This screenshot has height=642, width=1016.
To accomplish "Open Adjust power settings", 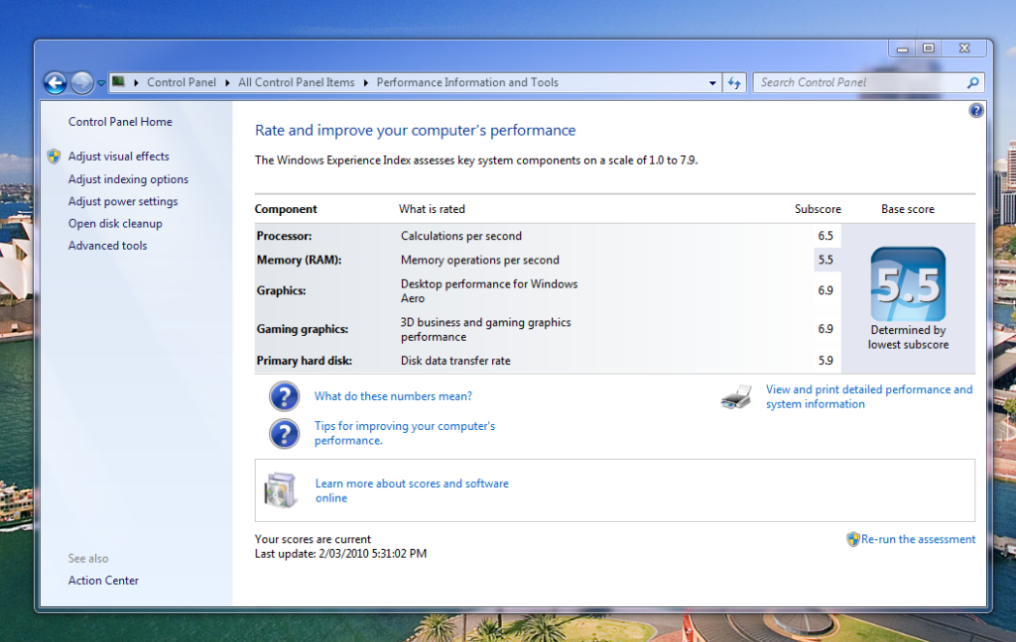I will pos(123,201).
